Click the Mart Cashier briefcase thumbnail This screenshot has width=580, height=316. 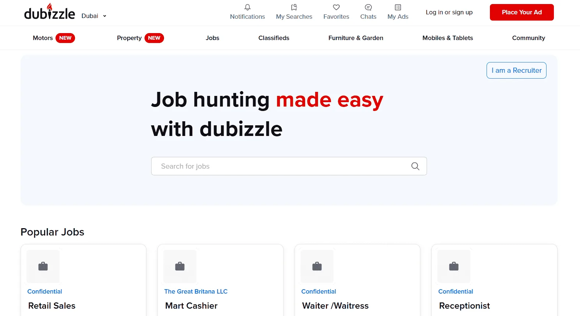180,266
